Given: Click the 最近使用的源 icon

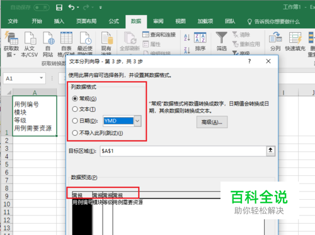Looking at the screenshot, I should [85, 44].
